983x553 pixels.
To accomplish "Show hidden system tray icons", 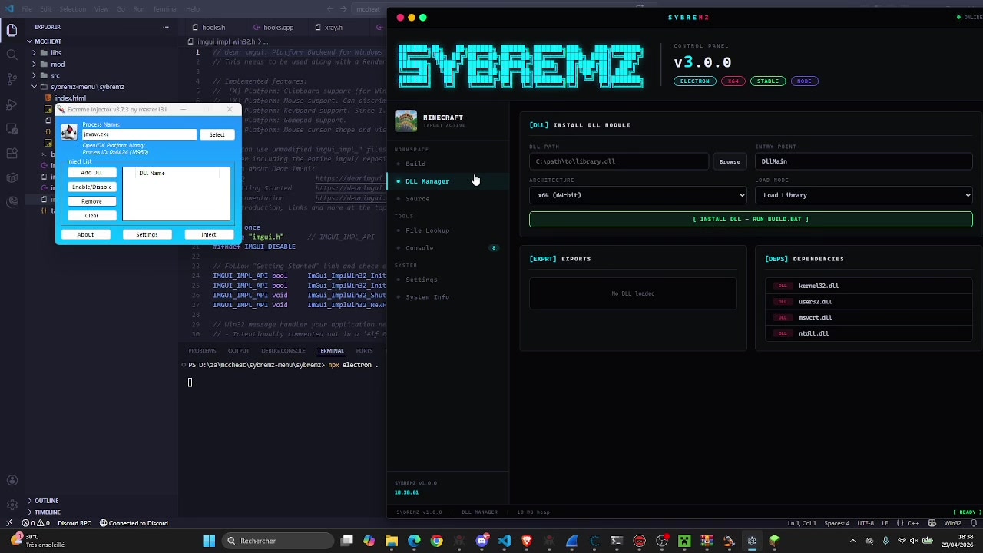I will point(852,541).
